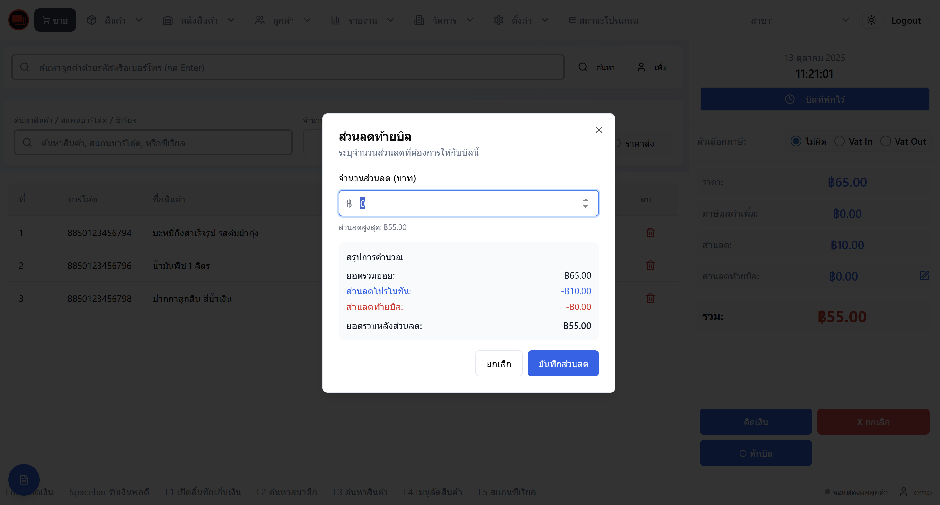Screen dimensions: 940x505
Task: Open the สาขา branch selector
Action: coord(813,20)
